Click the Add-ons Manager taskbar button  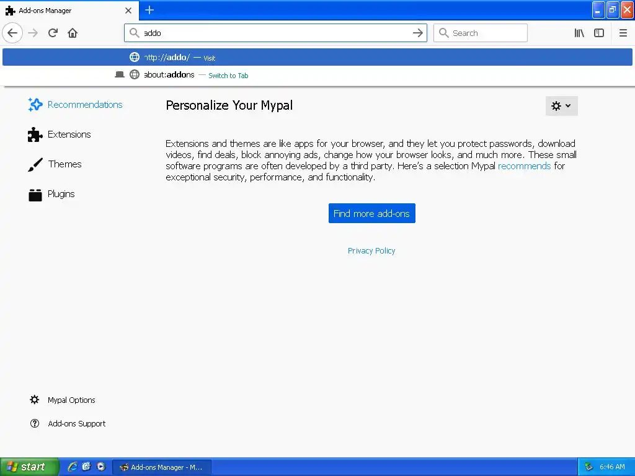pos(161,467)
